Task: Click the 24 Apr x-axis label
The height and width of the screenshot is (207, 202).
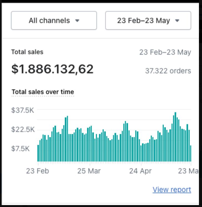Action: [x=140, y=171]
